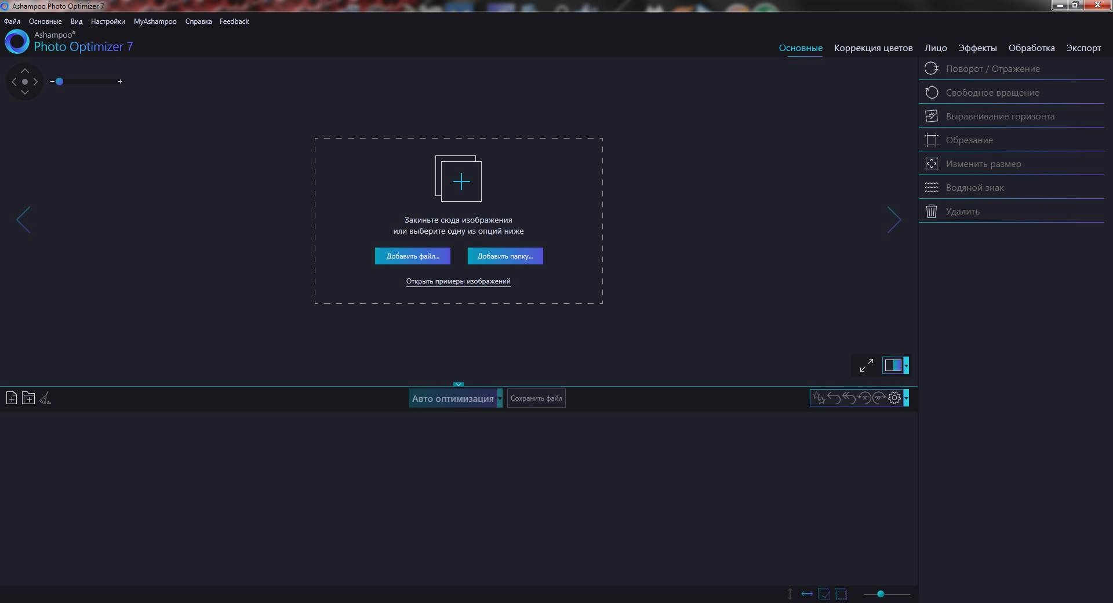The height and width of the screenshot is (603, 1113).
Task: Click the zoom slider handle at top left
Action: (59, 82)
